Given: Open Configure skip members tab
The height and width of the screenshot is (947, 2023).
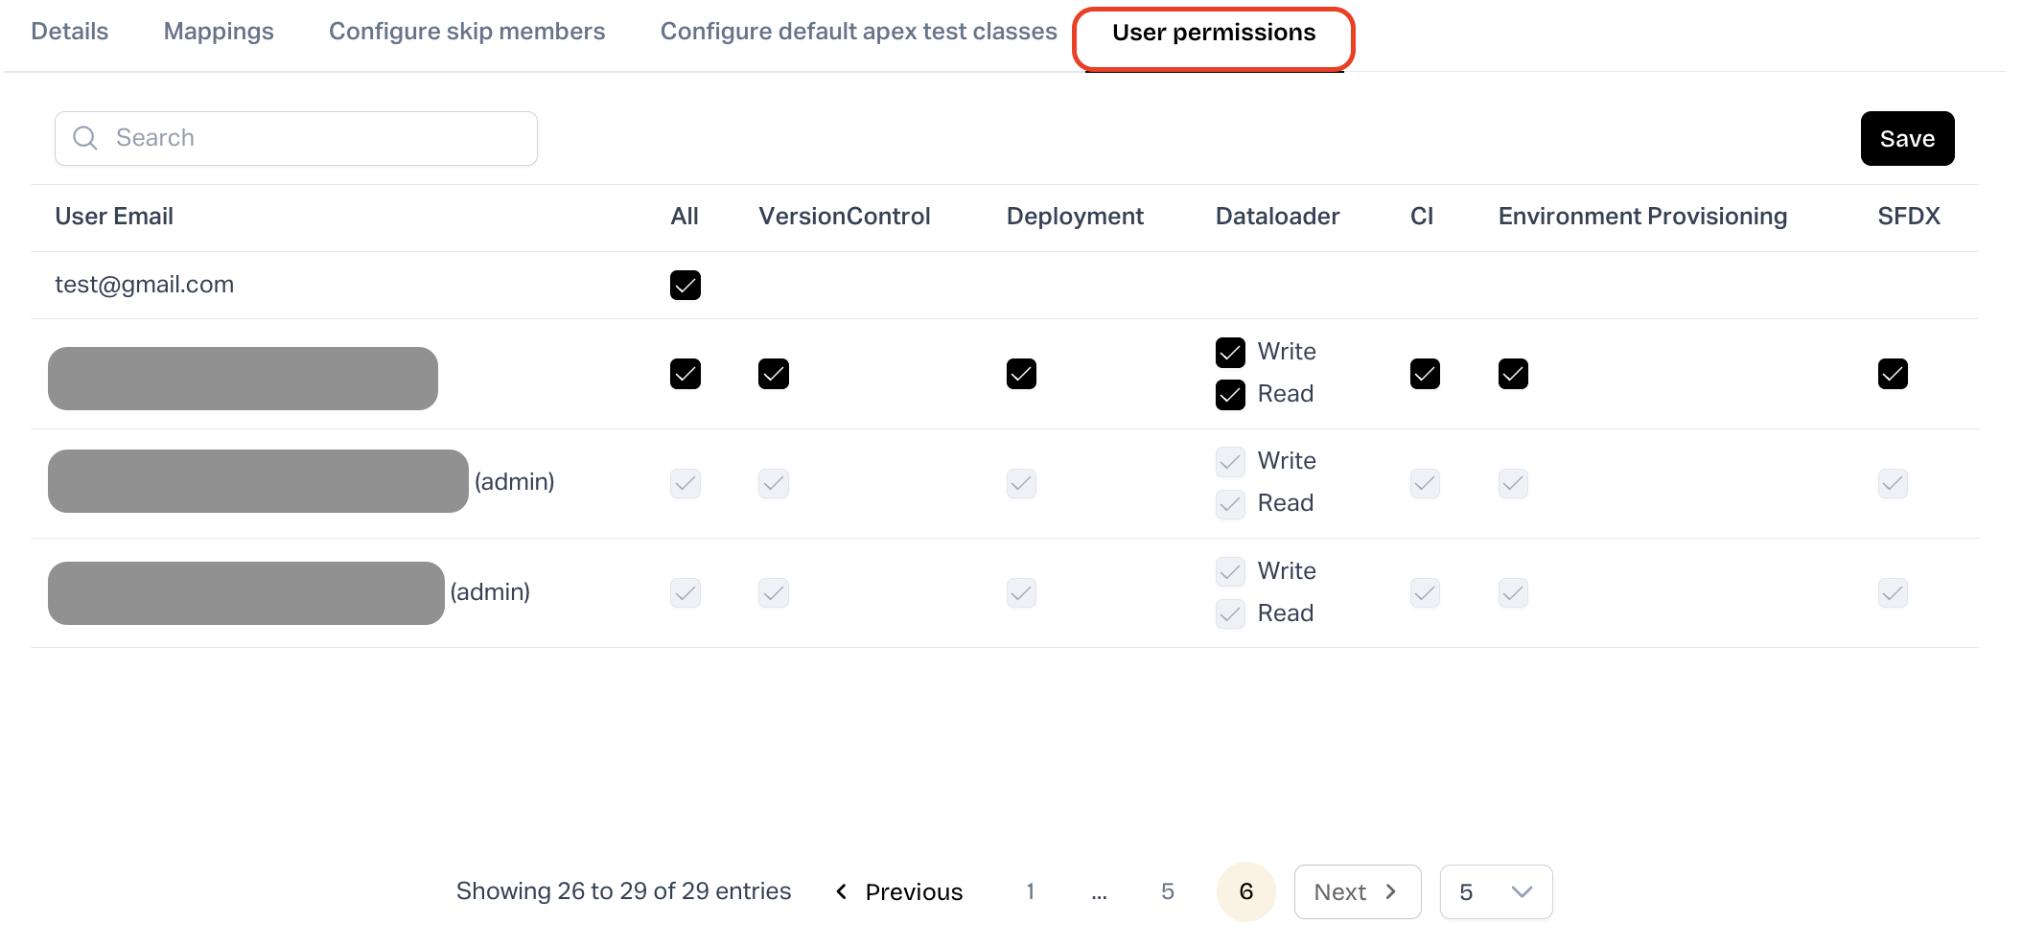Looking at the screenshot, I should (467, 32).
